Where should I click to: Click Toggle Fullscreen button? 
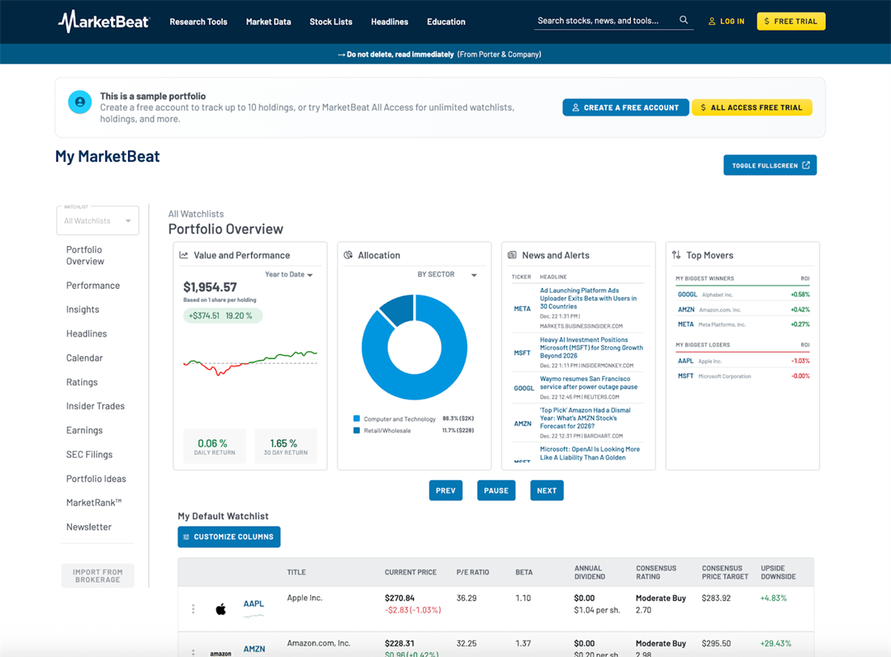770,165
